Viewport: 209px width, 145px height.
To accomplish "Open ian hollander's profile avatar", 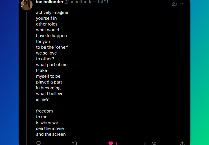I will click(27, 5).
